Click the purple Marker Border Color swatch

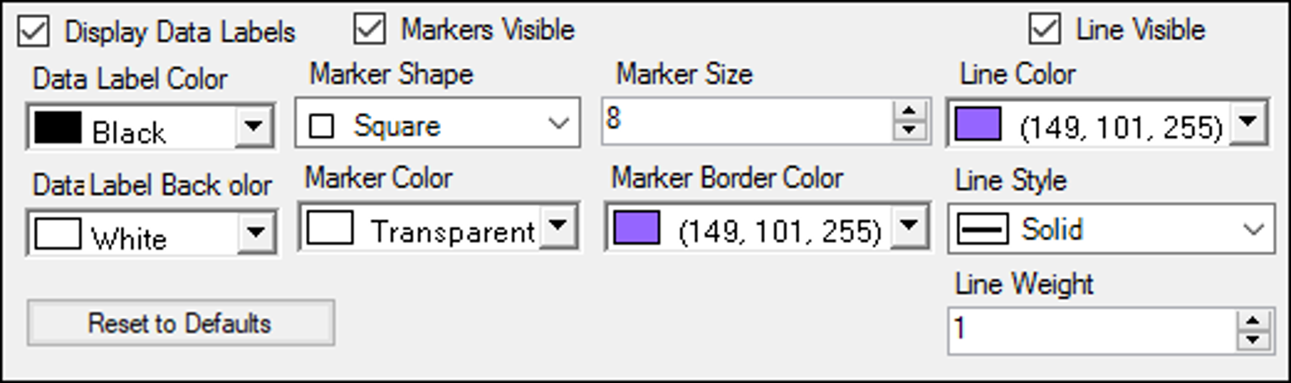[636, 229]
